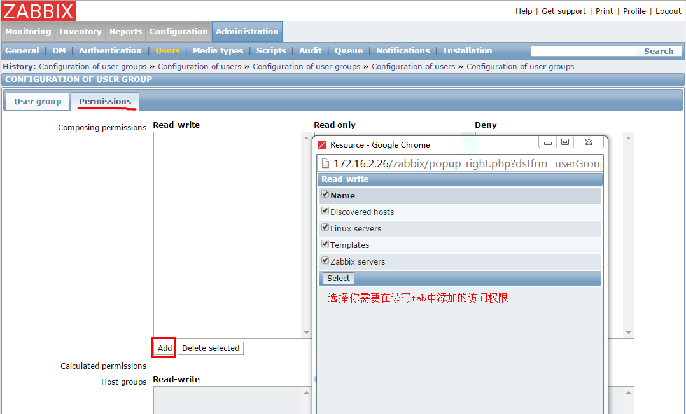Viewport: 686px width, 414px height.
Task: Toggle the Name select-all checkbox
Action: tap(325, 195)
